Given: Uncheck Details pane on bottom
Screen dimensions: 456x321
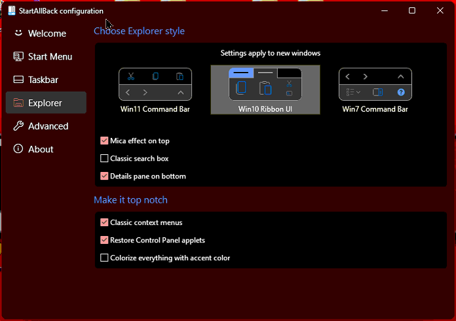Looking at the screenshot, I should [x=104, y=176].
